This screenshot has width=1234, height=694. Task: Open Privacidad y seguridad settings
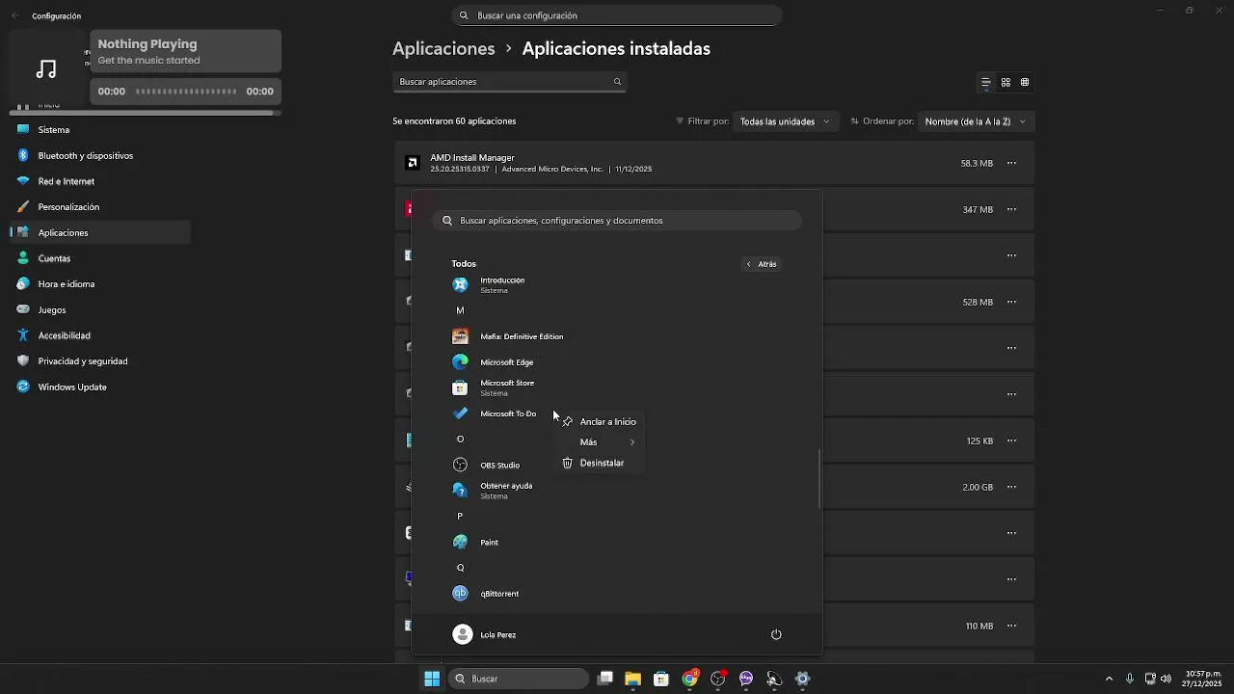(100, 361)
